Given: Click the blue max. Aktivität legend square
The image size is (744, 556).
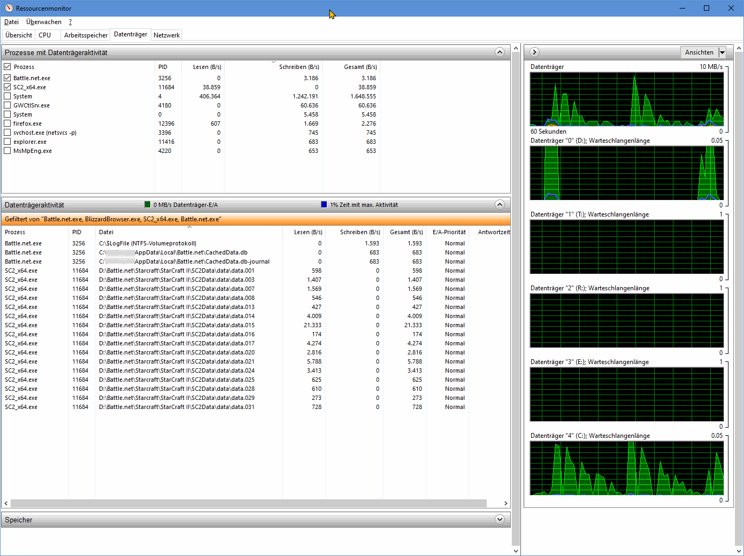Looking at the screenshot, I should [x=324, y=204].
